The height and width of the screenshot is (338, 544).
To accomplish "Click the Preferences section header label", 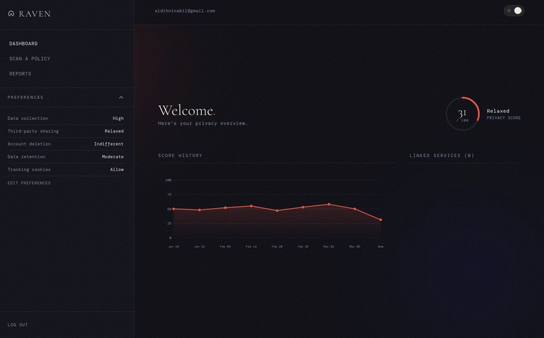I will [26, 98].
